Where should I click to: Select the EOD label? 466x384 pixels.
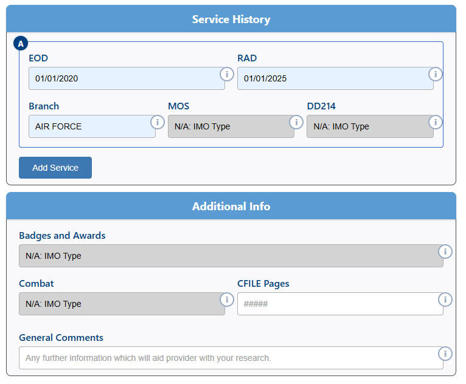(x=38, y=58)
